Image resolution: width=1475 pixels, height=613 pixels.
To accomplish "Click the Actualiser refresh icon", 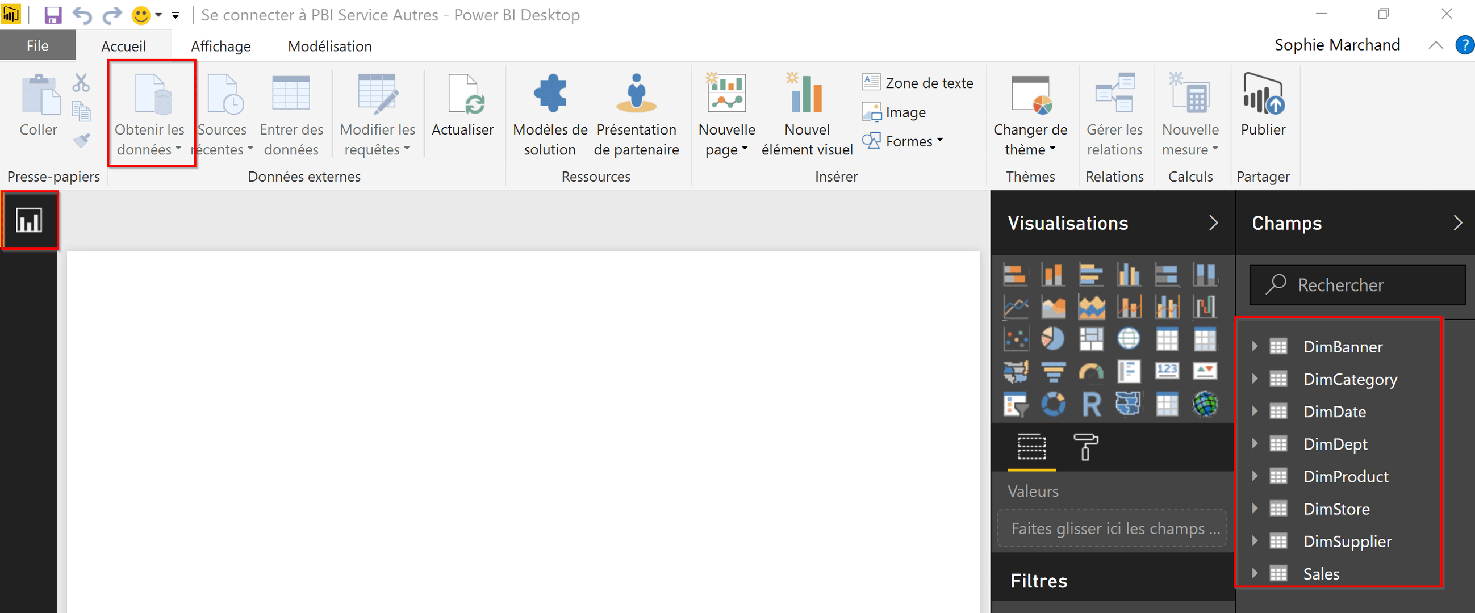I will tap(463, 94).
